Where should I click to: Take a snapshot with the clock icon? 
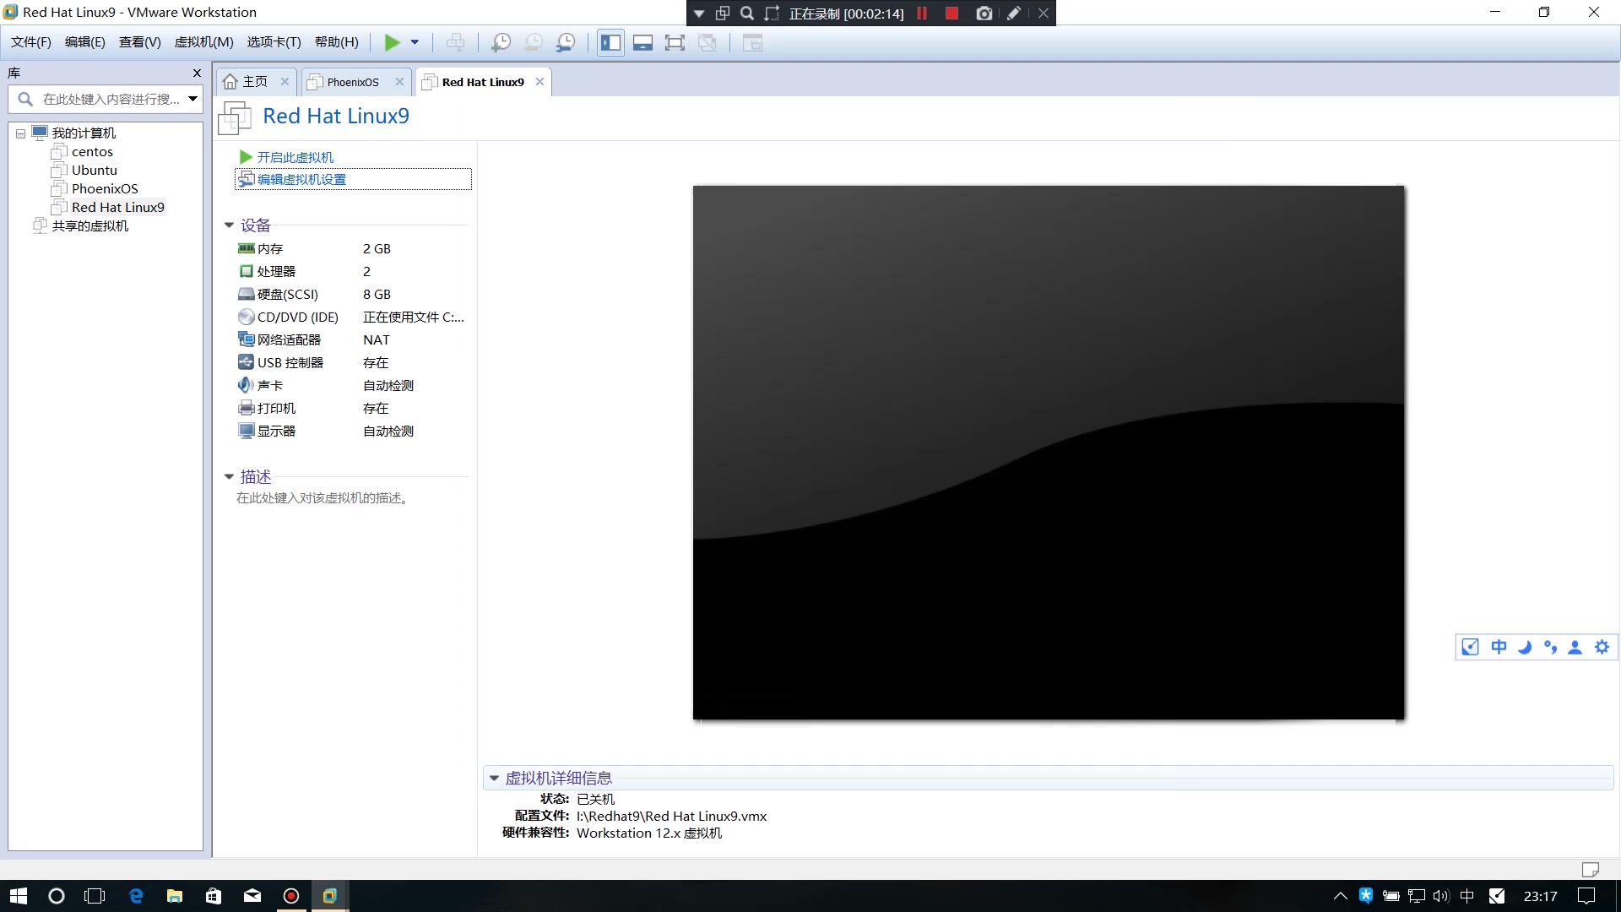[501, 42]
